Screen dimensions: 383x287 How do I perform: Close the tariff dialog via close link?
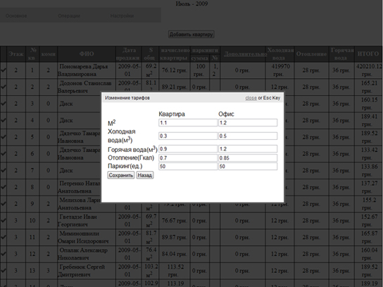pos(251,98)
